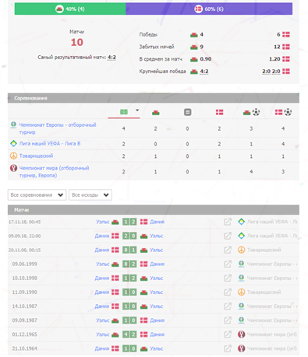Click Euro qualifying tournament logo icon
This screenshot has height=357, width=308.
pyautogui.click(x=13, y=125)
